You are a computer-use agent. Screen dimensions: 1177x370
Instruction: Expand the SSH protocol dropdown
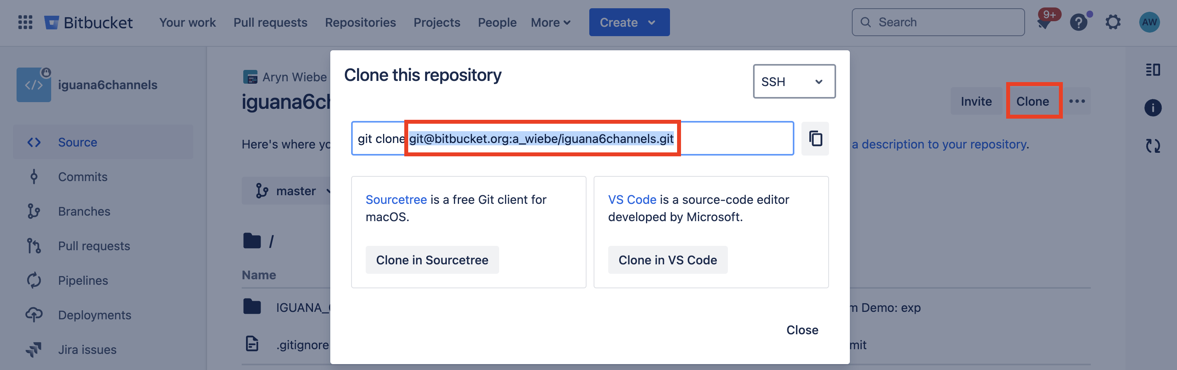pos(794,82)
